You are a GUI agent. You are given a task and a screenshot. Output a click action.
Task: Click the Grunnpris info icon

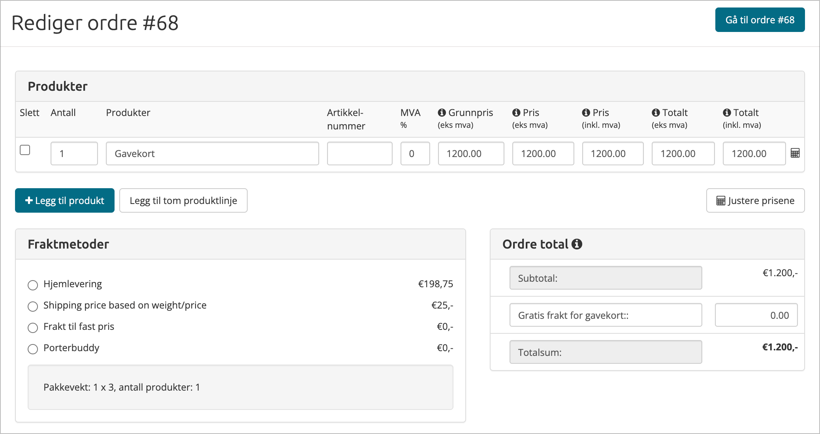point(442,113)
